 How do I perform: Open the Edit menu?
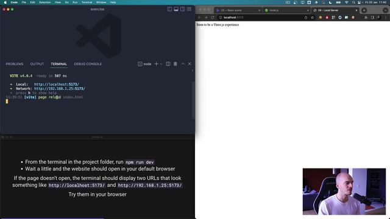point(32,2)
